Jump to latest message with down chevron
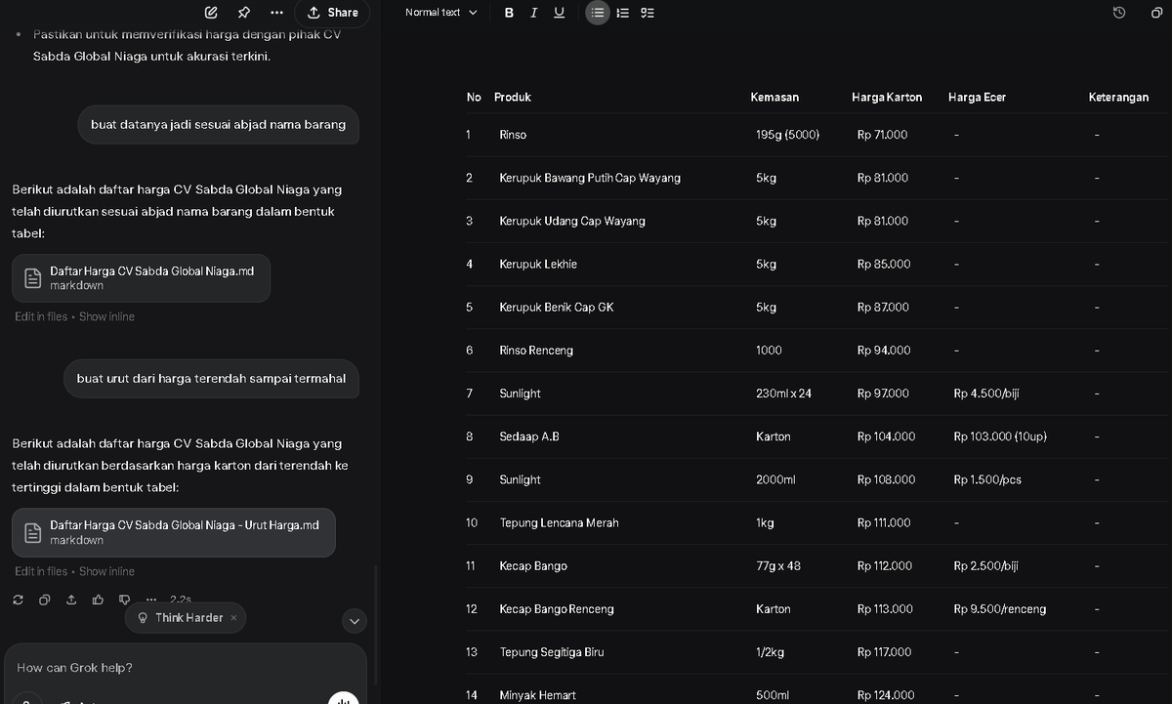This screenshot has height=704, width=1172. pos(355,620)
